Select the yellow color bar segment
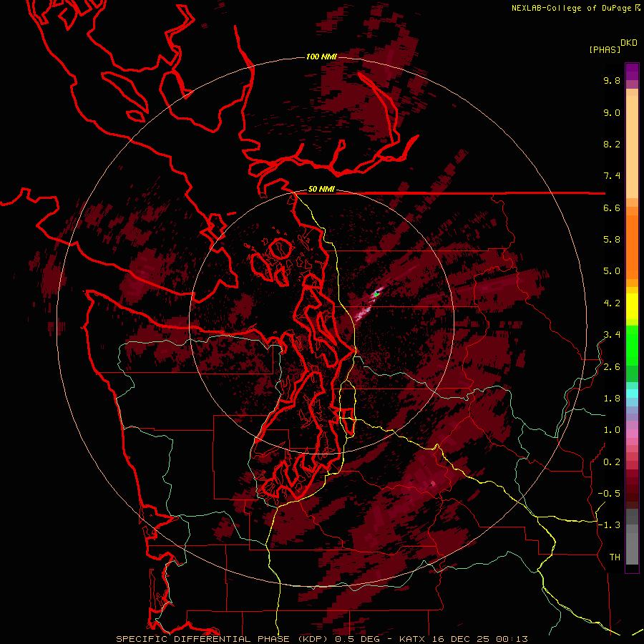This screenshot has height=644, width=644. click(632, 306)
